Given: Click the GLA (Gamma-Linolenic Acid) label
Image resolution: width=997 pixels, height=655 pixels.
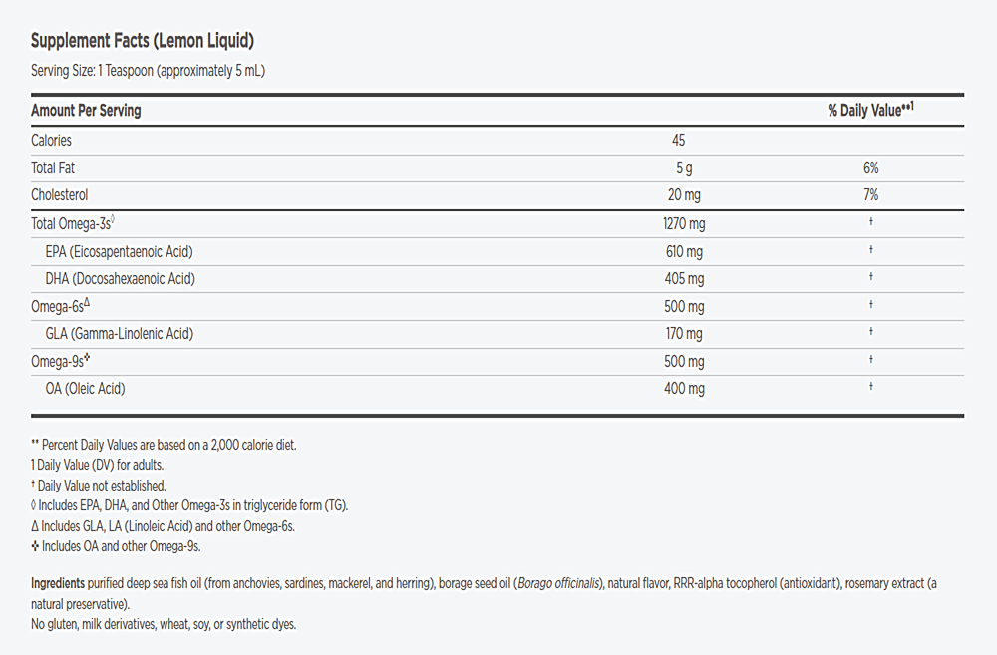Looking at the screenshot, I should (120, 334).
